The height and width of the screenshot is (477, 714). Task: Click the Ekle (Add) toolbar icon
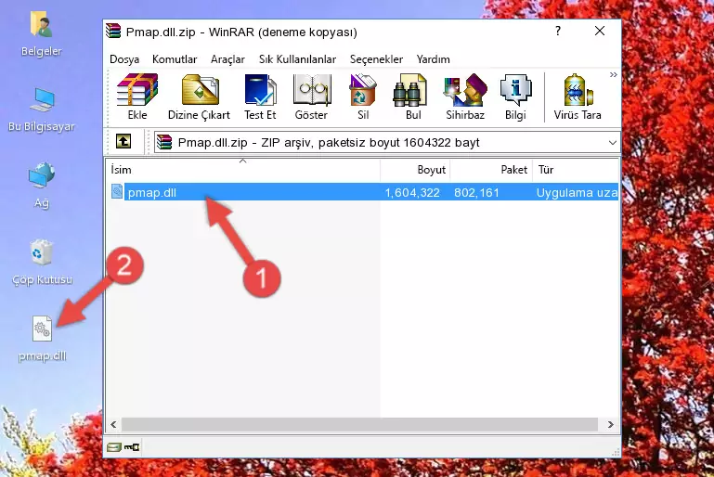point(137,97)
